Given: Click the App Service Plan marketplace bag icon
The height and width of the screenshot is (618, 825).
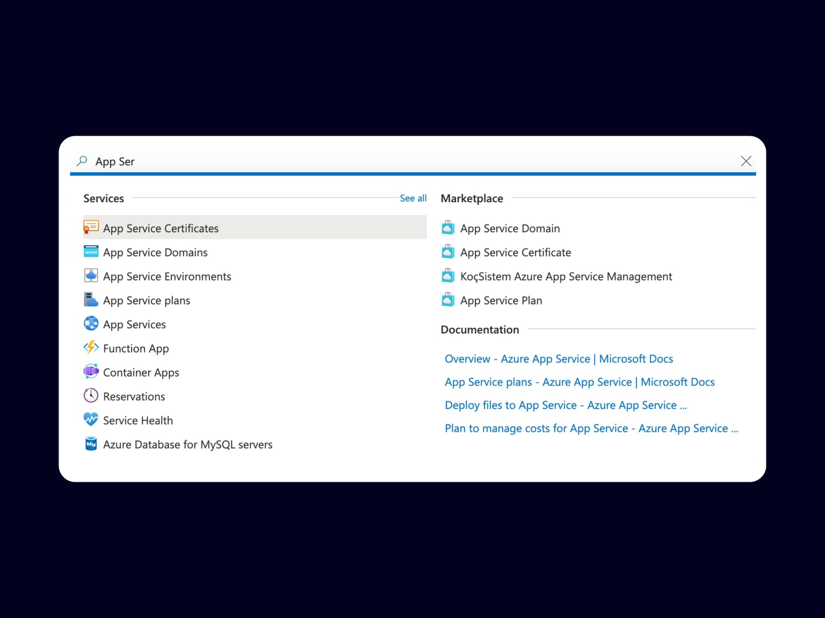Looking at the screenshot, I should pyautogui.click(x=448, y=299).
